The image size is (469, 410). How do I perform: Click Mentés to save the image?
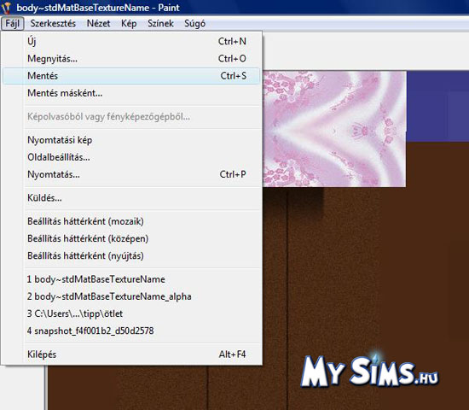[x=131, y=76]
